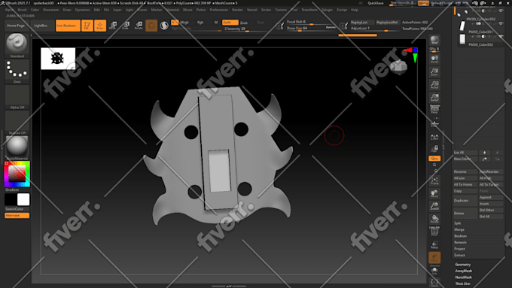Toggle the orange Ghost transparency button
Screen dimensions: 512x288
[434, 258]
